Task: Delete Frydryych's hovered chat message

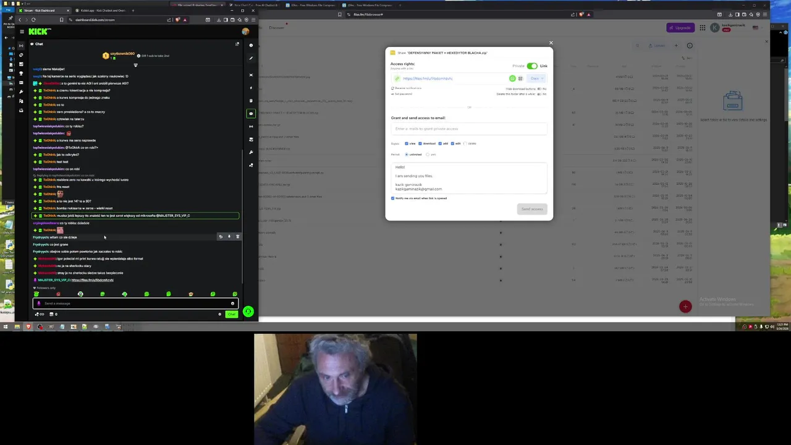Action: click(x=237, y=237)
